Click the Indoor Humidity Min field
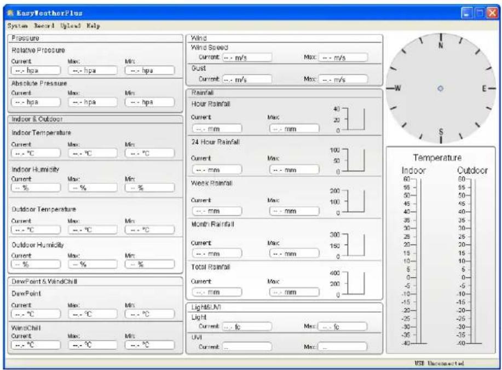 tap(150, 188)
